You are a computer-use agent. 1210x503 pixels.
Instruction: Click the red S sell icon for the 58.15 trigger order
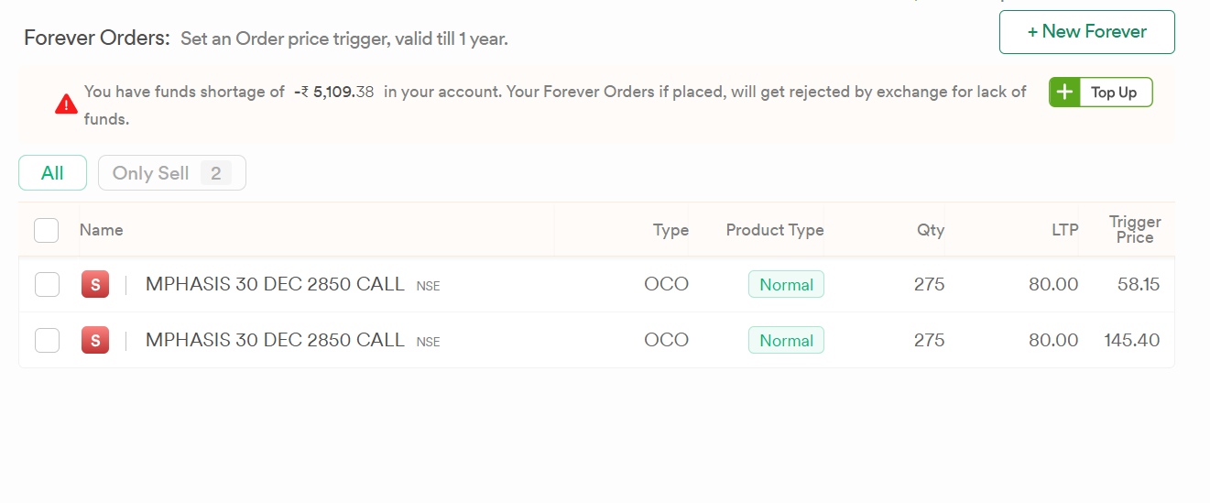pyautogui.click(x=95, y=285)
